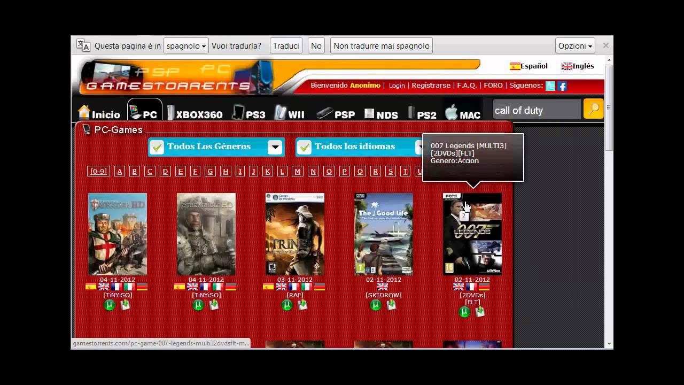The image size is (684, 385).
Task: Close the translation bar
Action: click(x=605, y=45)
